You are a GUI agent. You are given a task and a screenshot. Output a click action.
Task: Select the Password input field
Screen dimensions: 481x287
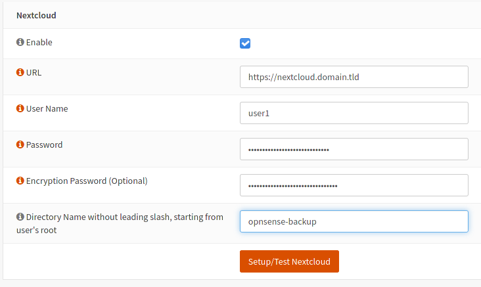pyautogui.click(x=354, y=149)
